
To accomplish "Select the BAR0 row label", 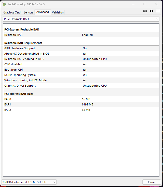I will coord(8,99).
